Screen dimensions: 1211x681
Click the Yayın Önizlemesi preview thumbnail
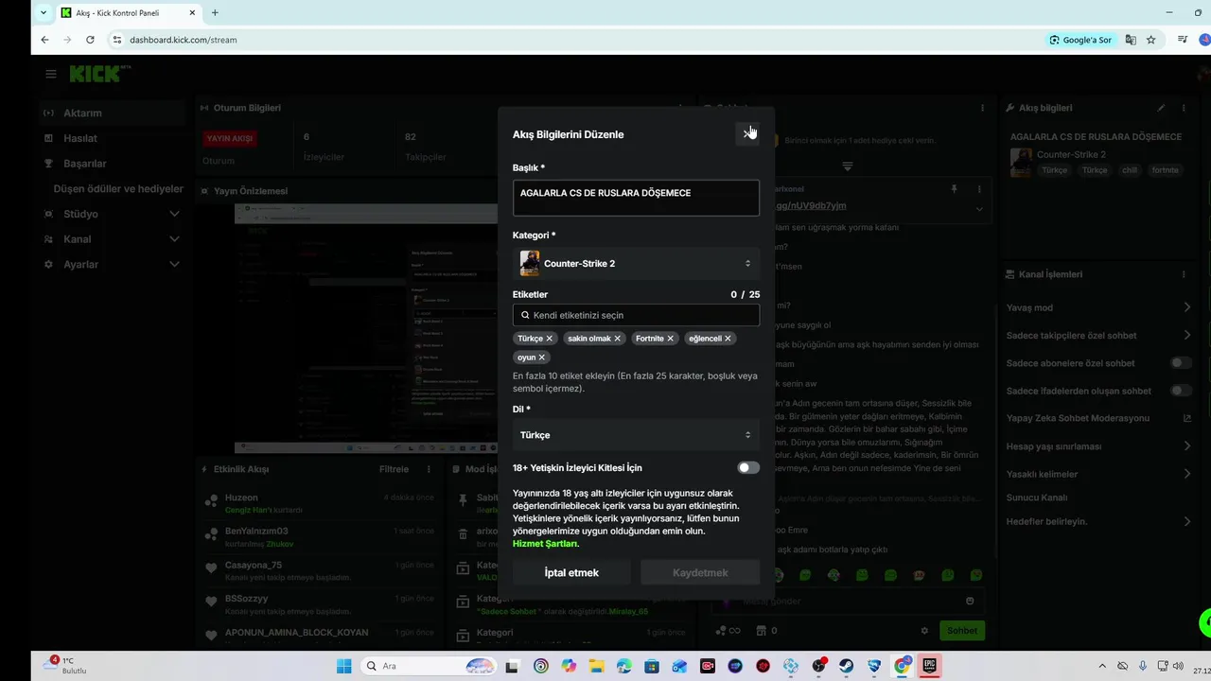366,328
